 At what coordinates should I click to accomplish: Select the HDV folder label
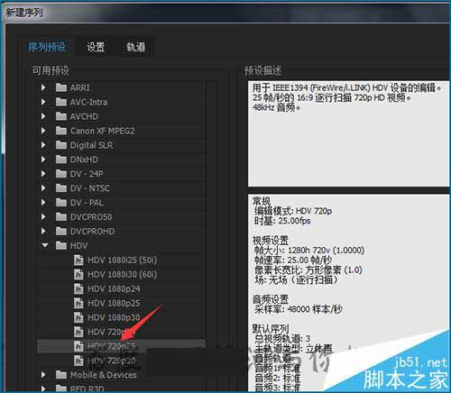pyautogui.click(x=78, y=246)
